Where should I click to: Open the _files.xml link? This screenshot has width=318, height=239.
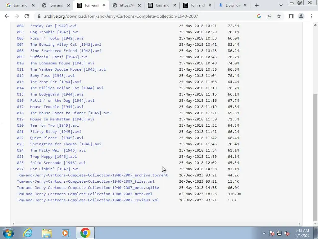(86, 181)
